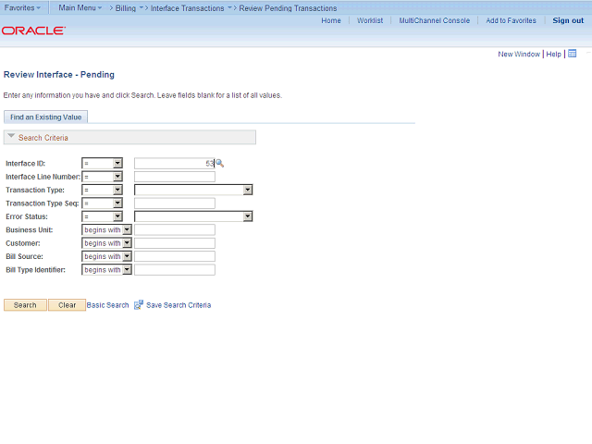The width and height of the screenshot is (592, 444).
Task: Open the Interface ID operator dropdown
Action: tap(103, 163)
